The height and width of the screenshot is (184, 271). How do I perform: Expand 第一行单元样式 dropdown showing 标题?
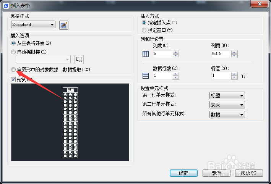click(x=227, y=95)
